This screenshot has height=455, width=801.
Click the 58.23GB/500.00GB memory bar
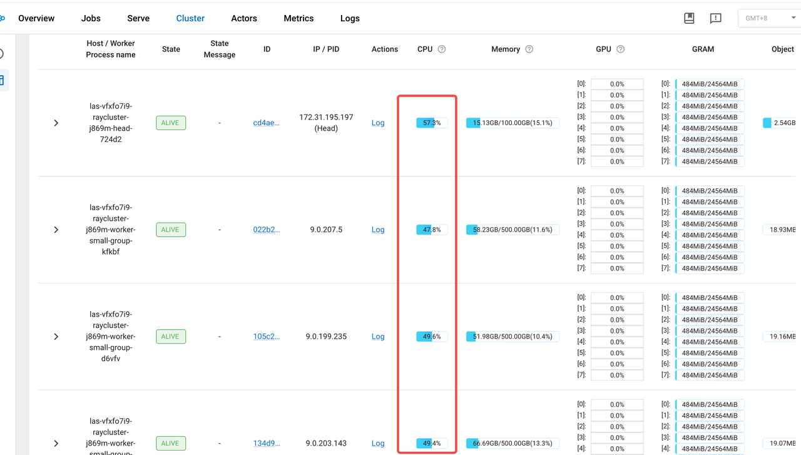[513, 230]
